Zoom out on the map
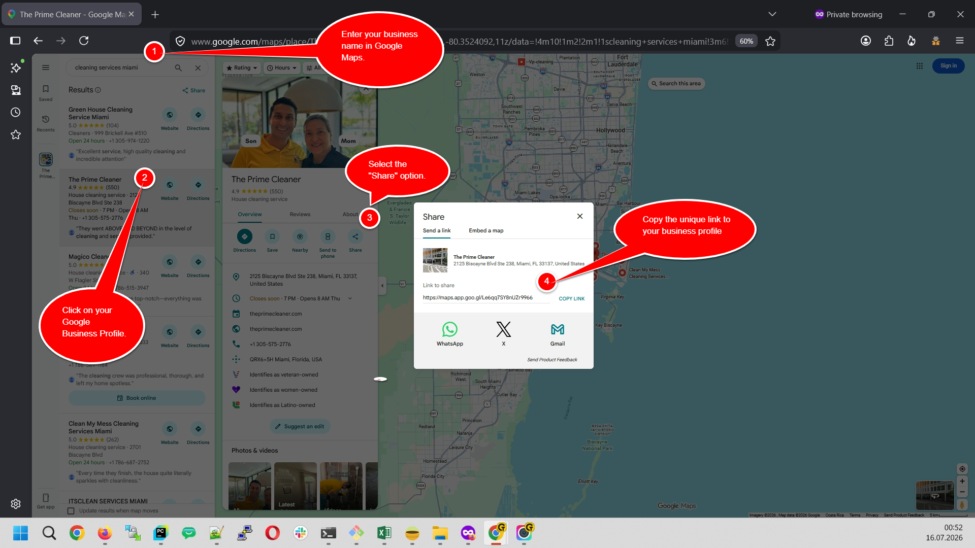 962,492
